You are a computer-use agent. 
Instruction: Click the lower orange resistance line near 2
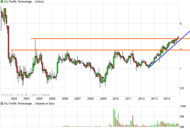click(x=100, y=50)
